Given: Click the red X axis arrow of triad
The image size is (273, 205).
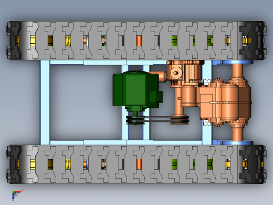Looking at the screenshot, I should click(x=18, y=192).
